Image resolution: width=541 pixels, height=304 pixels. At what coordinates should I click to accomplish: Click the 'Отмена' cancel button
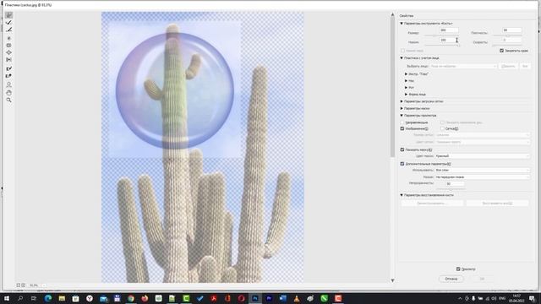pyautogui.click(x=451, y=279)
